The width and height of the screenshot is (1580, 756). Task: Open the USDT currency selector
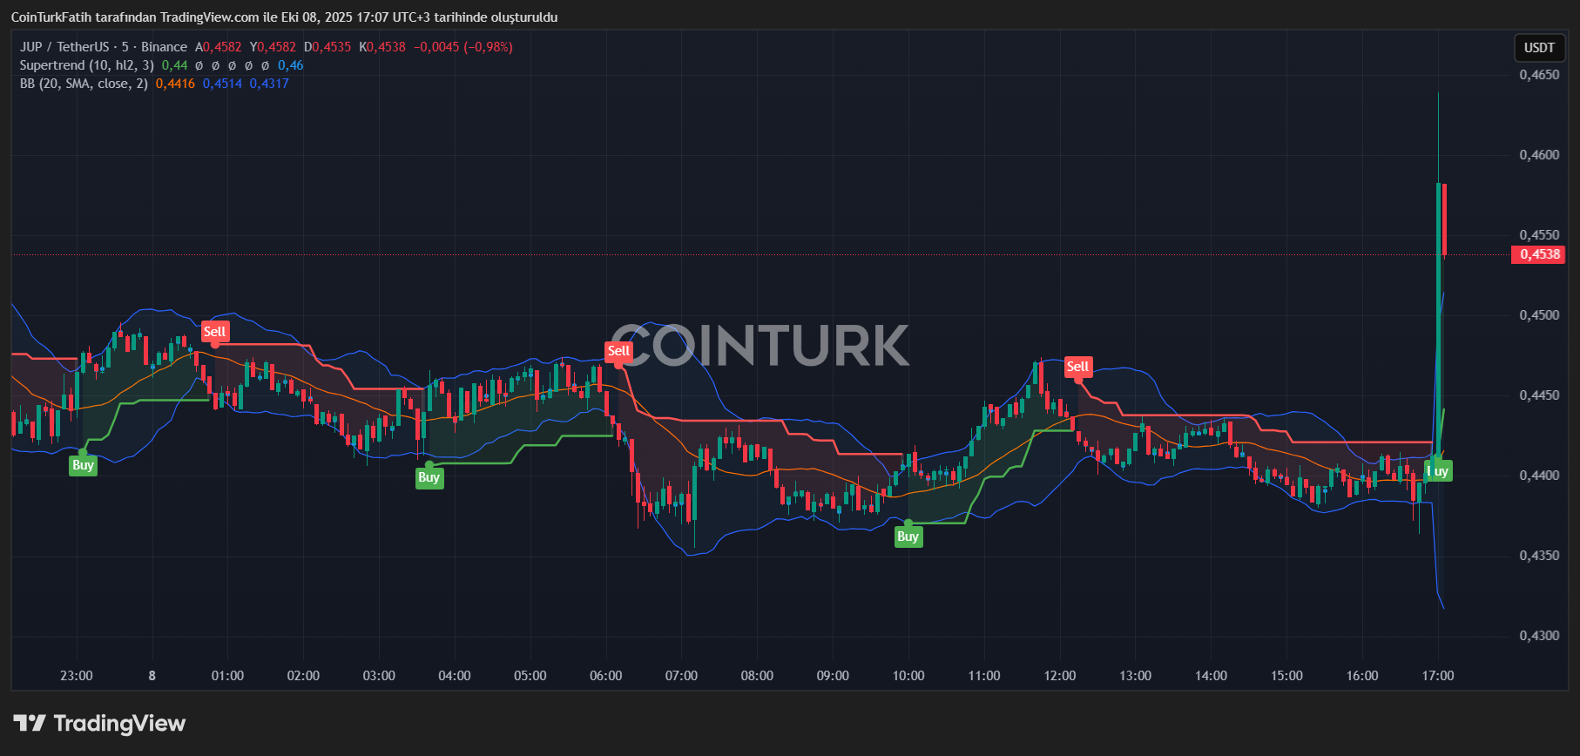(1539, 48)
